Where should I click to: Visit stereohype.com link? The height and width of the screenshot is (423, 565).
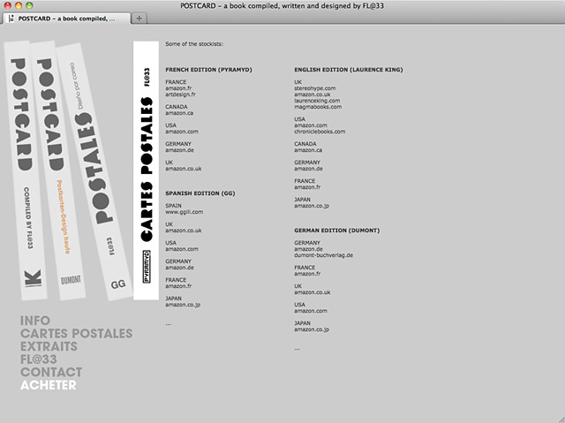pos(315,88)
